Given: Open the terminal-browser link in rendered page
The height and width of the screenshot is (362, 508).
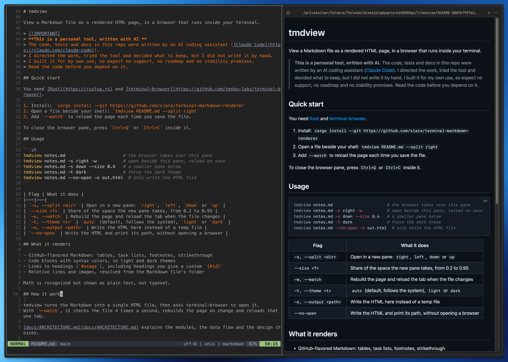Looking at the screenshot, I should click(x=347, y=119).
